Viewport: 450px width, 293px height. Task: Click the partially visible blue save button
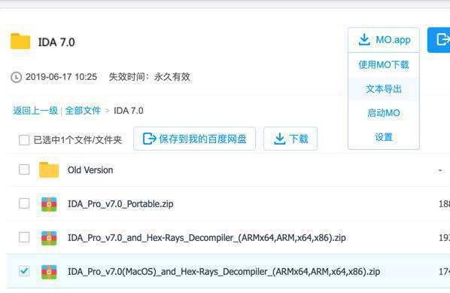(439, 40)
